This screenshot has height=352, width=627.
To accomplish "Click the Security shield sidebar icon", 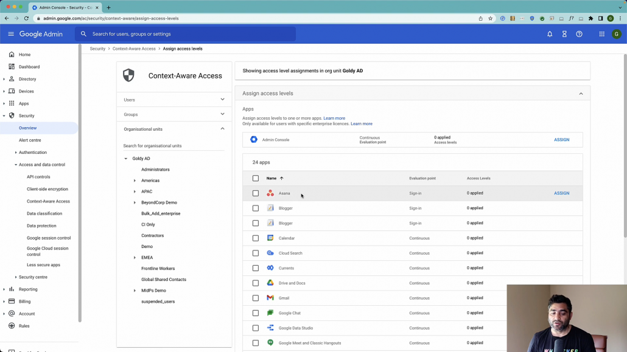I will click(12, 116).
